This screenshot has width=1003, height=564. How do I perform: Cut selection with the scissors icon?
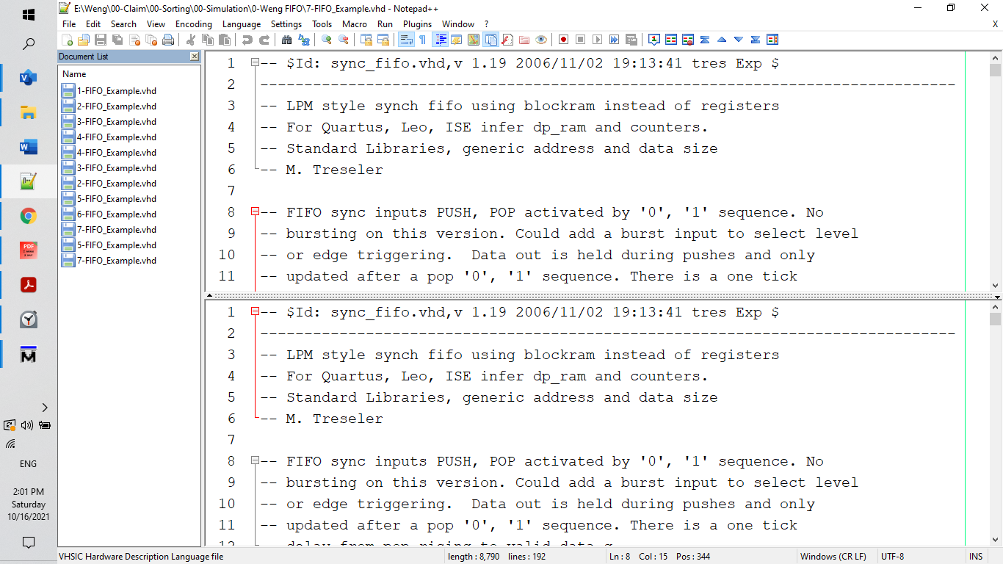click(190, 40)
